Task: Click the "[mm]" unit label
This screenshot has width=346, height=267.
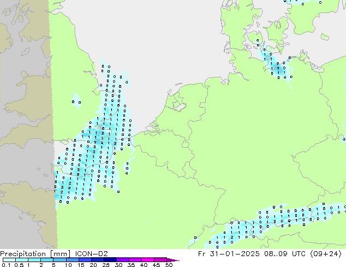Action: [60, 254]
